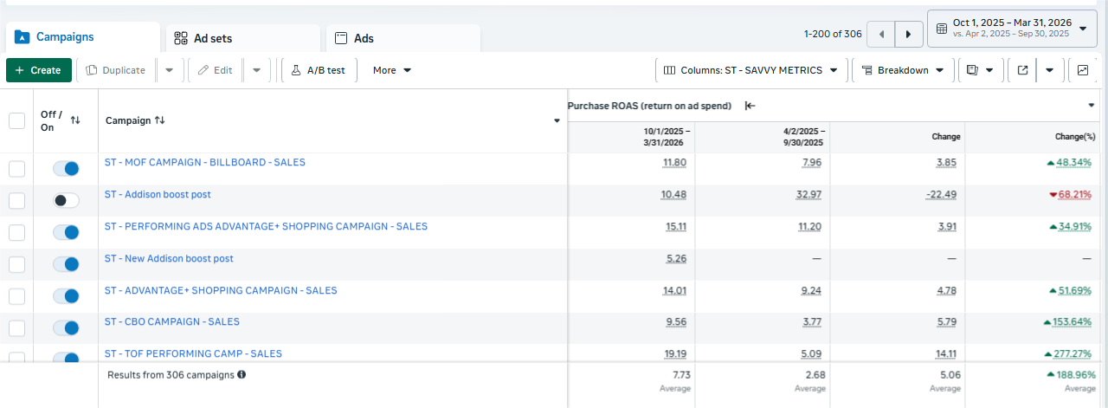Open the More menu
This screenshot has height=408, width=1108.
tap(392, 70)
